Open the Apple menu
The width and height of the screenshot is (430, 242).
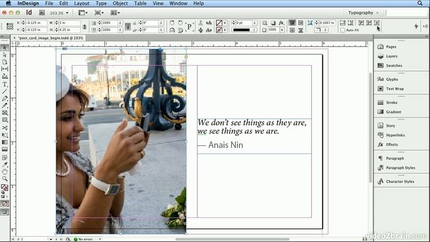tap(9, 3)
